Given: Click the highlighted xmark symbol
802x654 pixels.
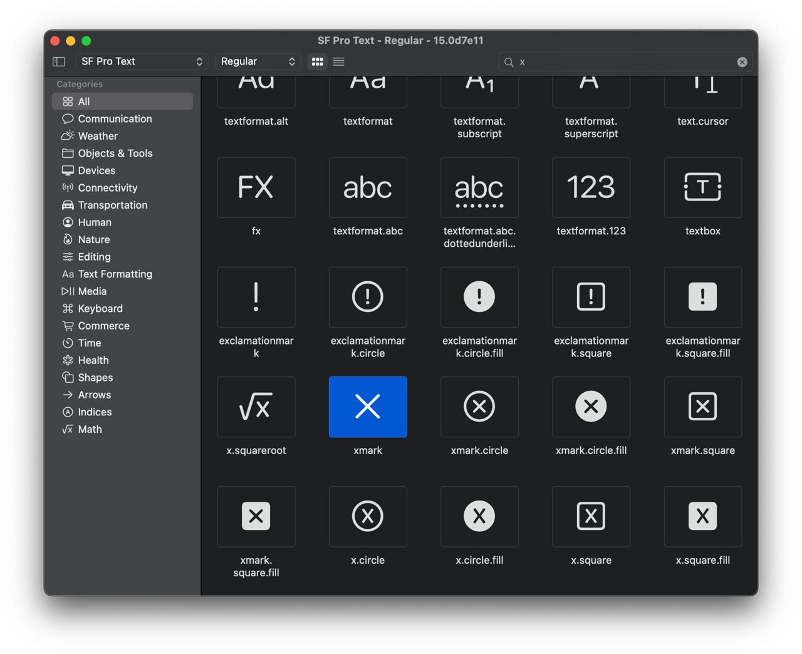Looking at the screenshot, I should tap(368, 407).
